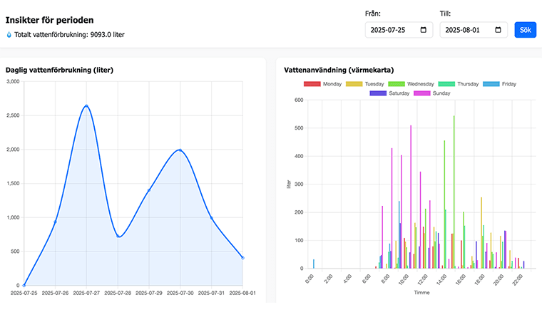
Task: Click the water drop icon beside total consumption
Action: pos(9,34)
